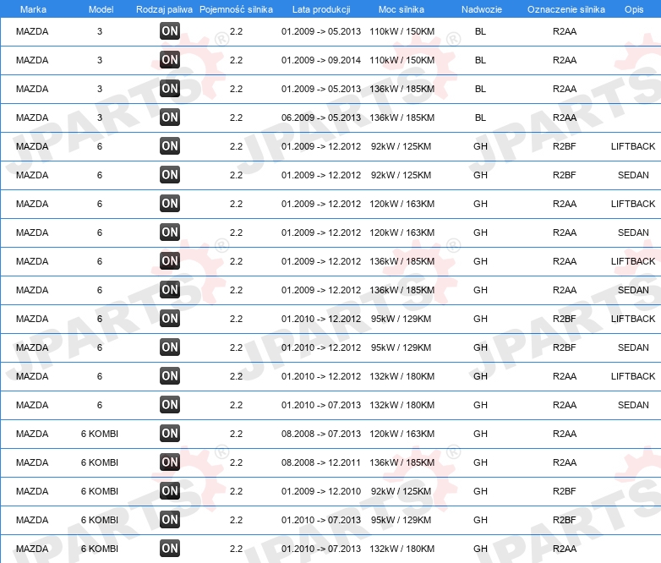The width and height of the screenshot is (661, 563).
Task: Click the Rodzaj paliwa column header
Action: click(164, 9)
